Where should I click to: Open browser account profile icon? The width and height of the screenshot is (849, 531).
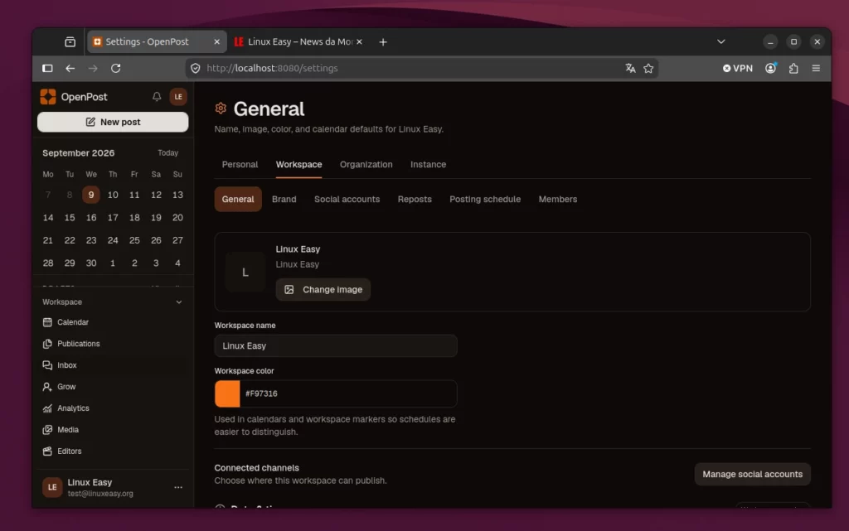point(770,68)
